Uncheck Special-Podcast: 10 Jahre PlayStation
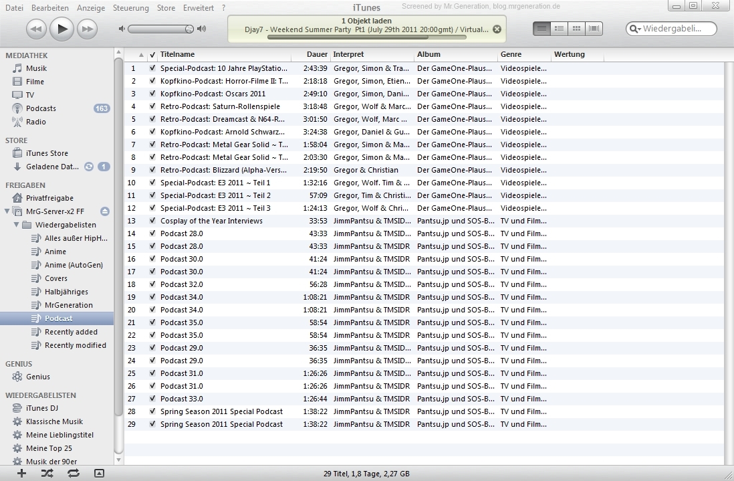 152,68
